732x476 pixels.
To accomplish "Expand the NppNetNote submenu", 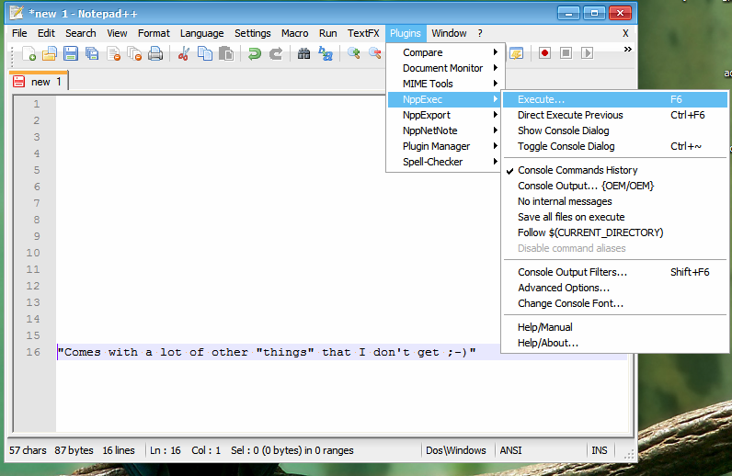I will [444, 130].
